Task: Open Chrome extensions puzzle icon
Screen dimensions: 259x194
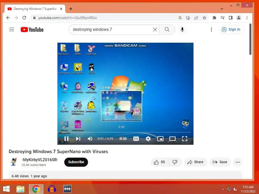Action: pyautogui.click(x=214, y=18)
